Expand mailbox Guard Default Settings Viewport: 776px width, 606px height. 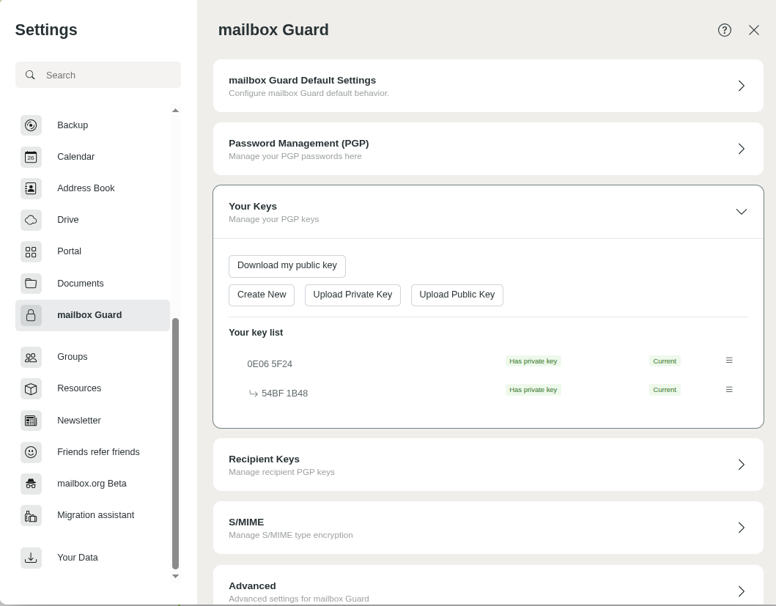pos(741,86)
